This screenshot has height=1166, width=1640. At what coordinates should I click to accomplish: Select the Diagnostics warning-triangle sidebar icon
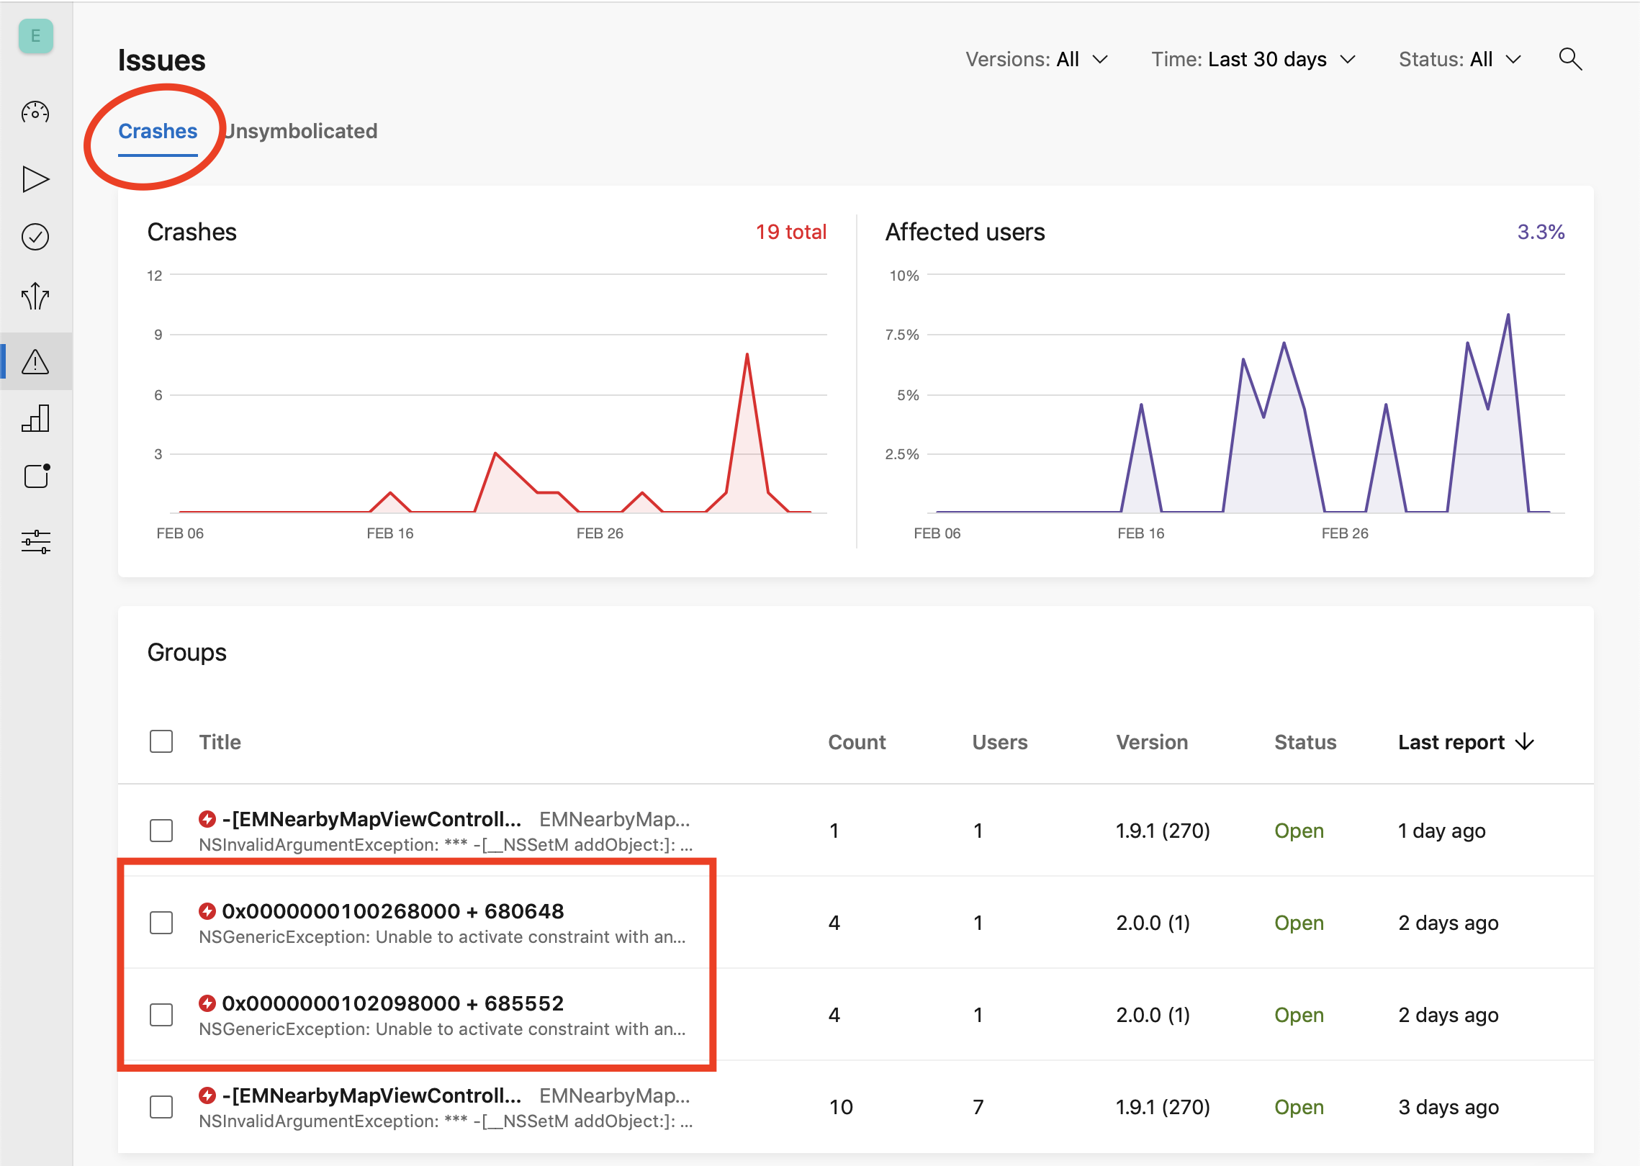tap(35, 361)
